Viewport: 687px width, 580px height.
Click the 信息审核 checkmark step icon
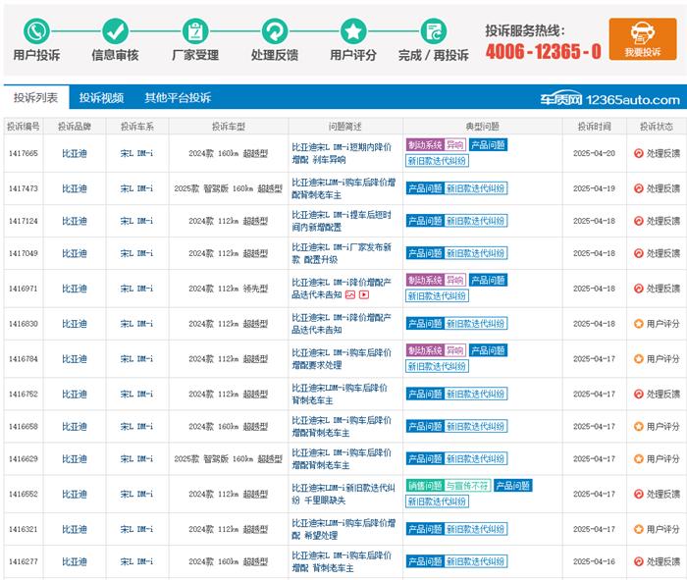pyautogui.click(x=115, y=31)
